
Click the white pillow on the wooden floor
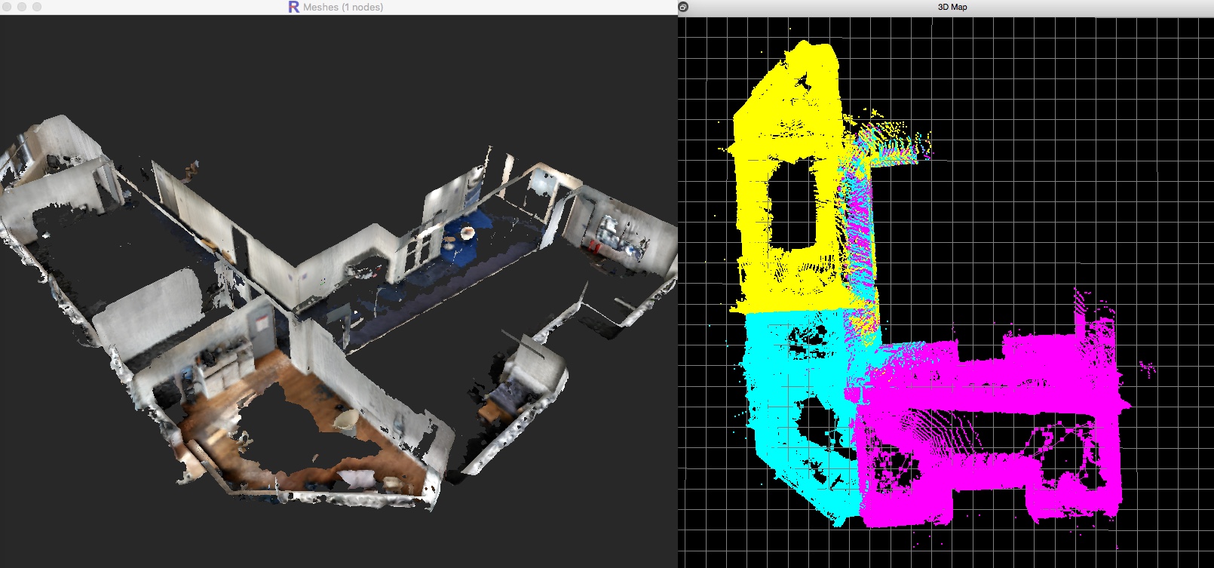click(x=356, y=477)
